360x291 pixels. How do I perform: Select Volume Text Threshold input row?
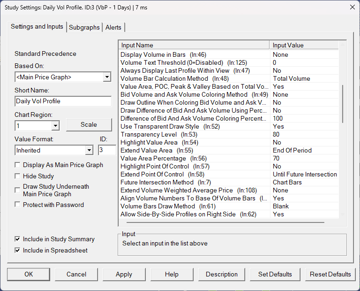[x=229, y=62]
